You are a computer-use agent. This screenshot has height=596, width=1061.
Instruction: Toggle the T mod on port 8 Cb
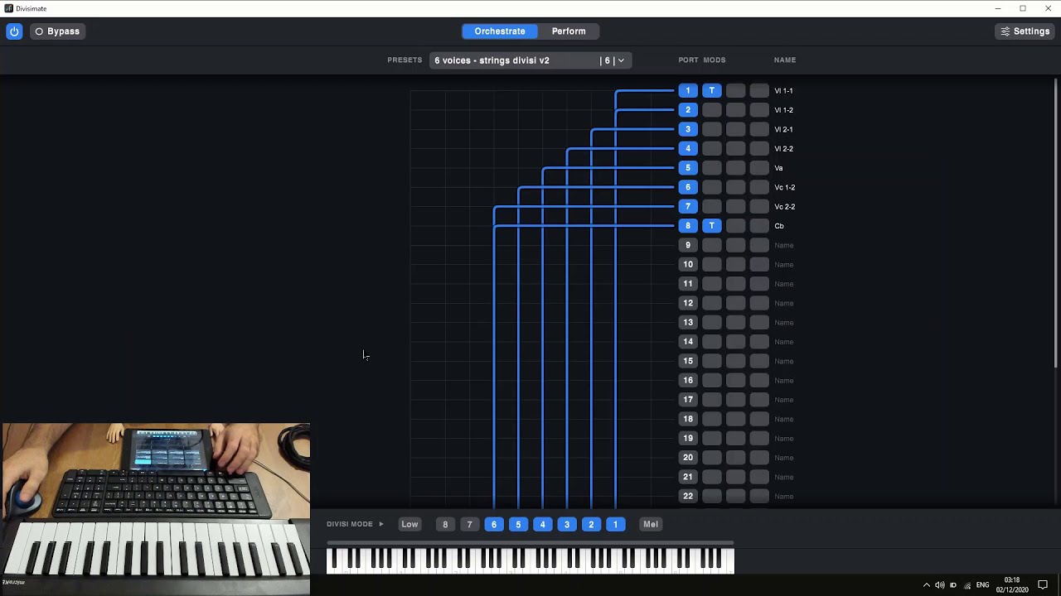(x=712, y=226)
